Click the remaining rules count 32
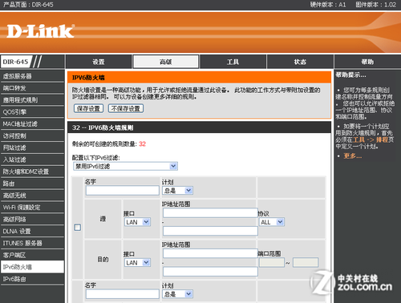 click(142, 144)
